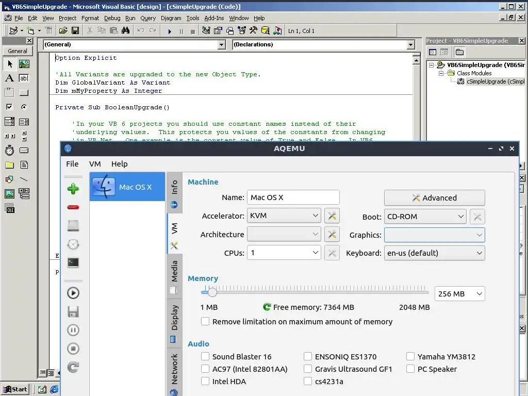The width and height of the screenshot is (528, 396).
Task: Check Remove limitation on maximum memory
Action: coord(205,321)
